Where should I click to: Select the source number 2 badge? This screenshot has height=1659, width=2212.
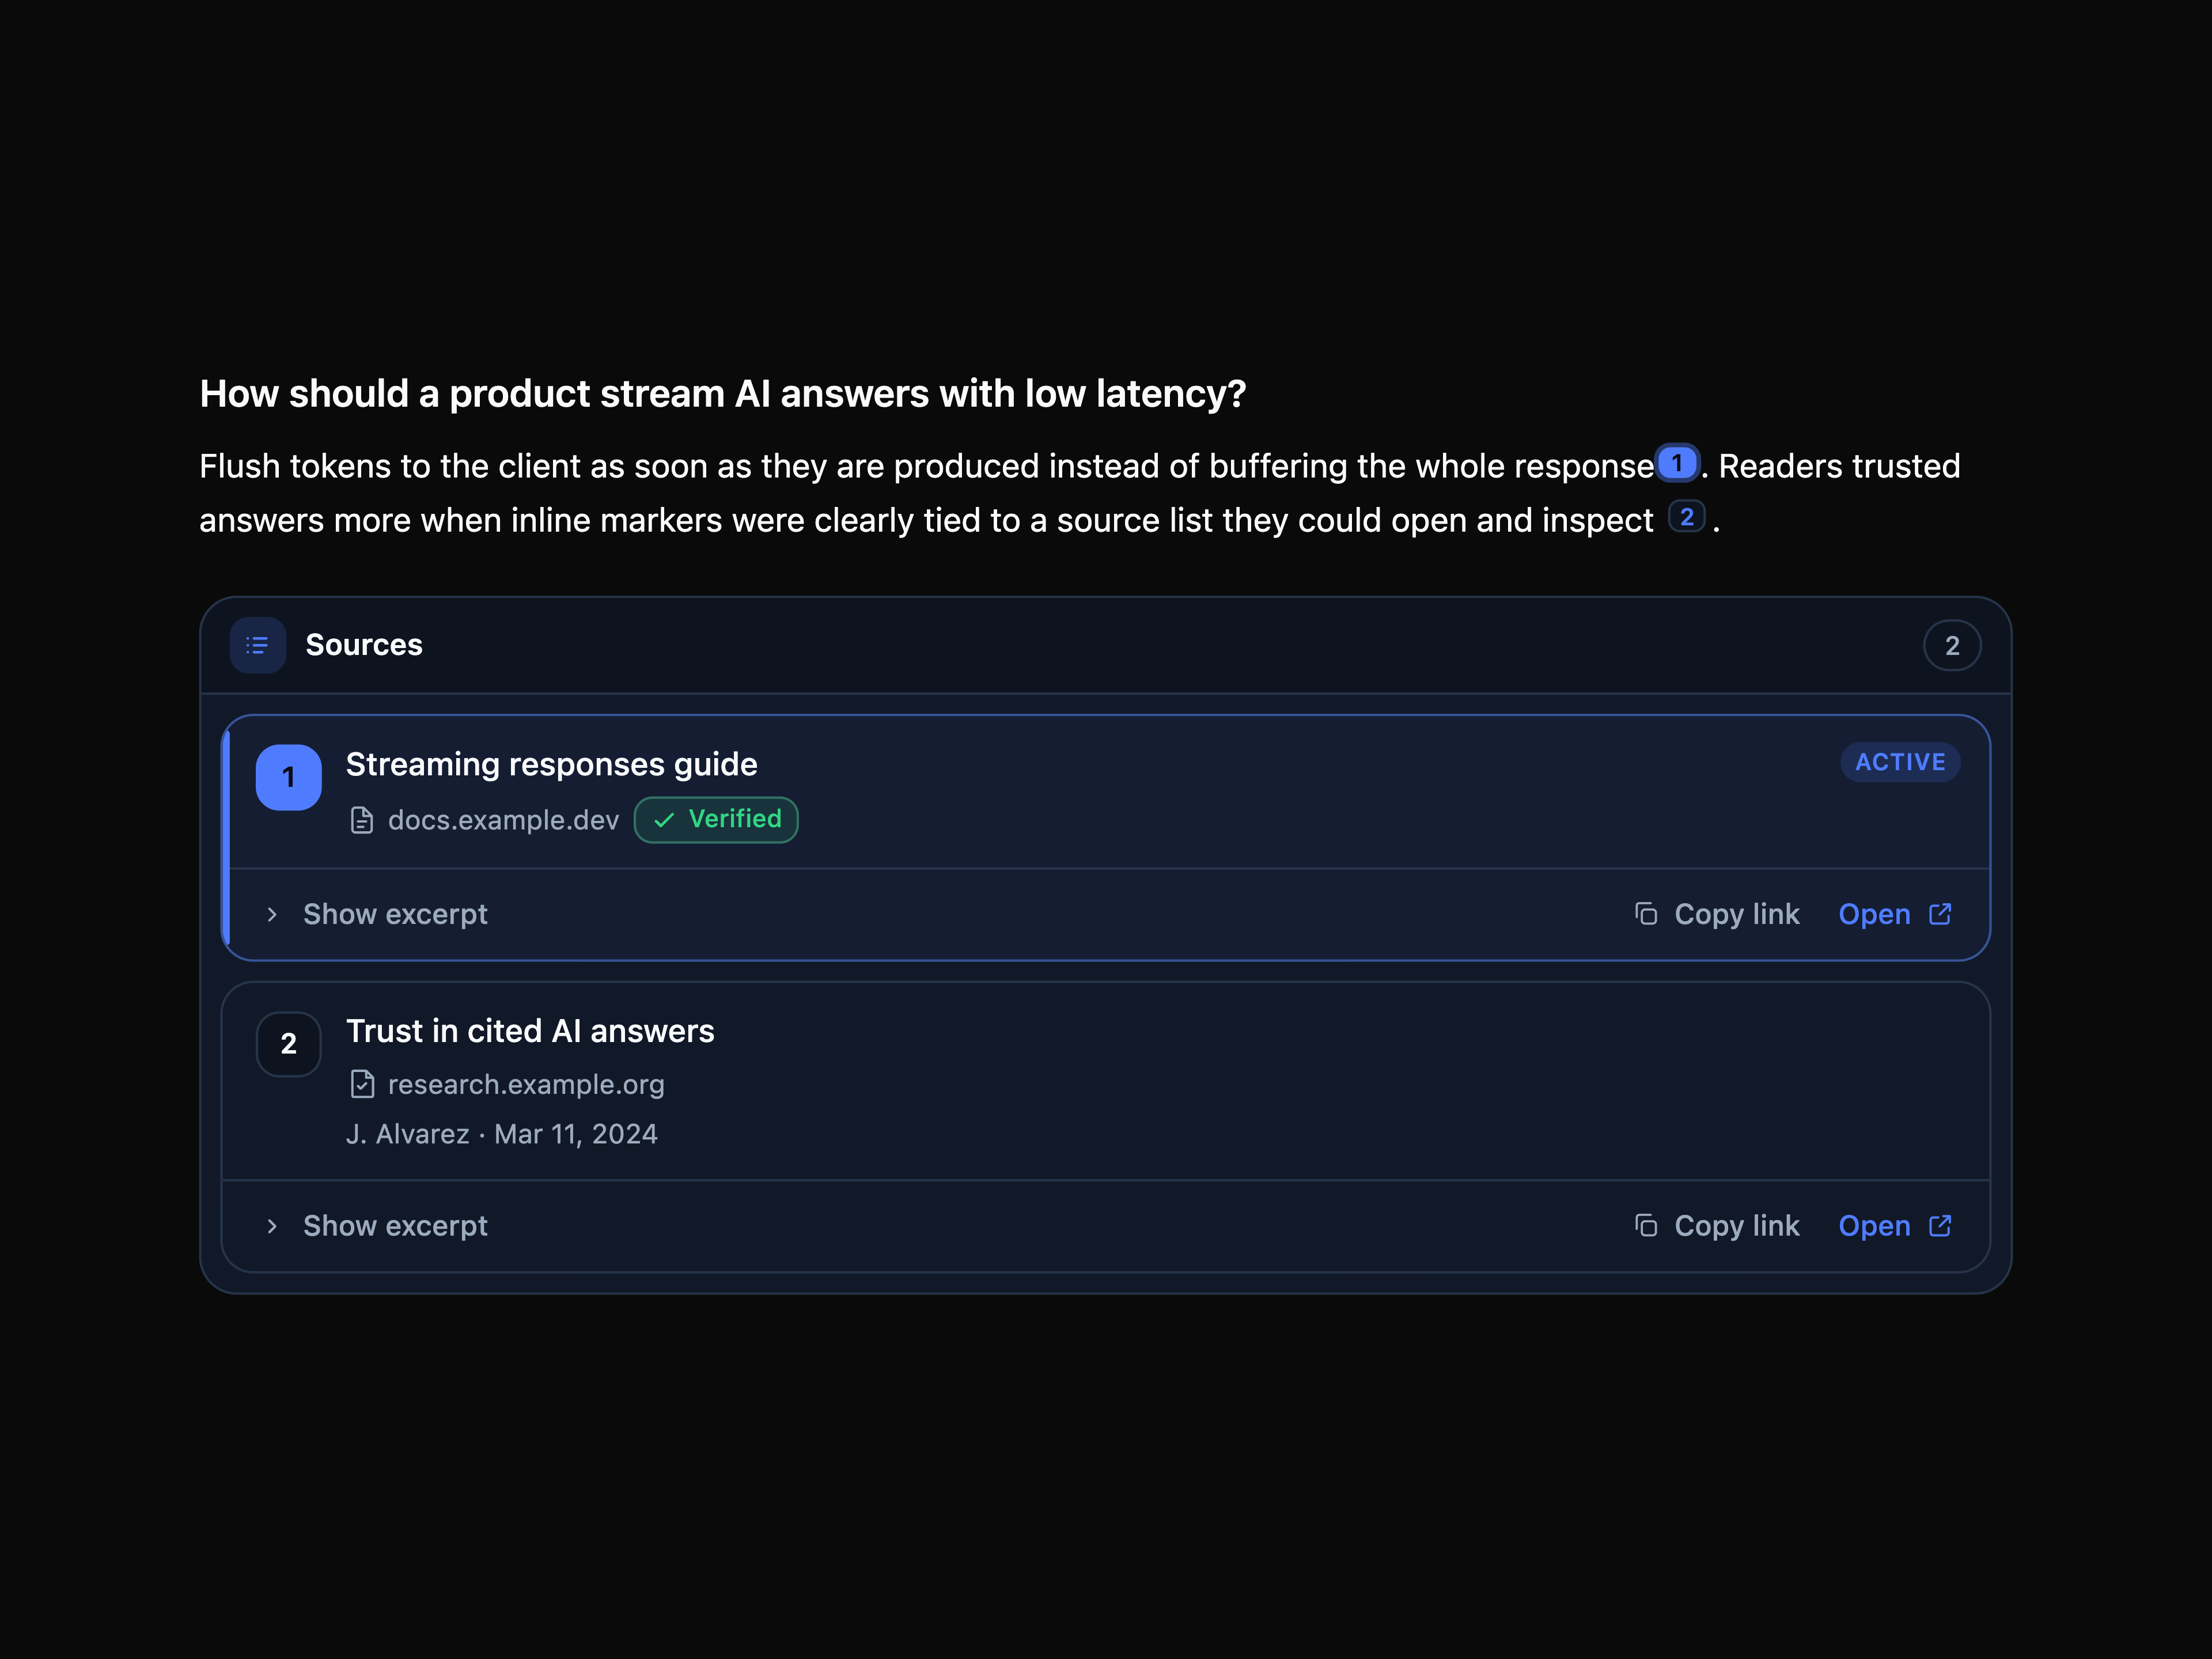coord(289,1044)
